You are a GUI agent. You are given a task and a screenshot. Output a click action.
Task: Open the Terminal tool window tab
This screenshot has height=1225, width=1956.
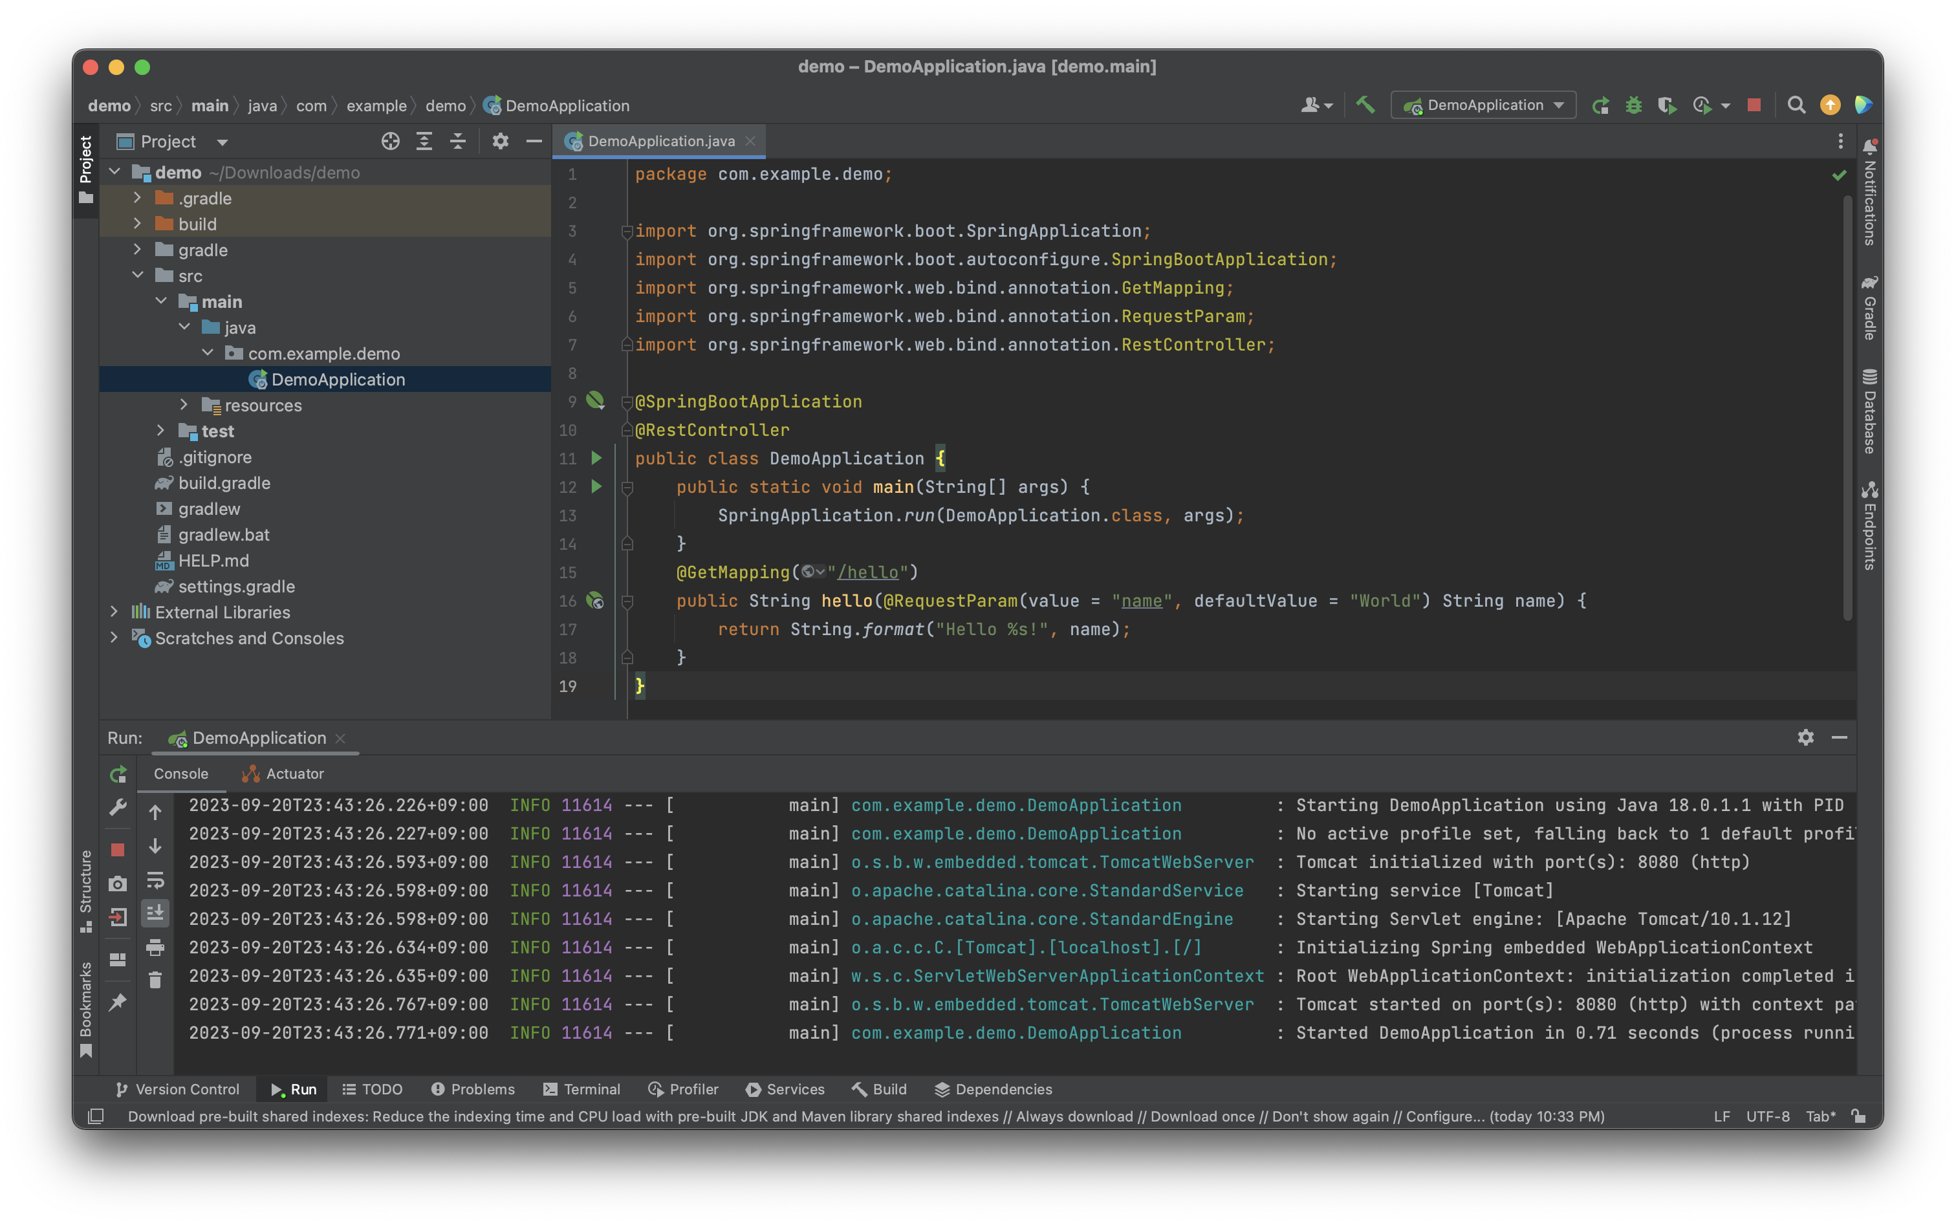[581, 1089]
